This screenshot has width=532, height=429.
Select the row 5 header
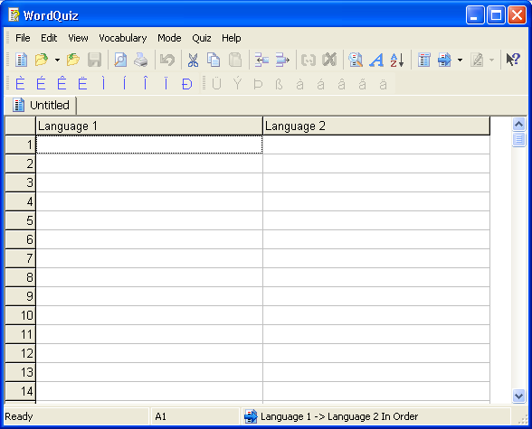tap(20, 220)
